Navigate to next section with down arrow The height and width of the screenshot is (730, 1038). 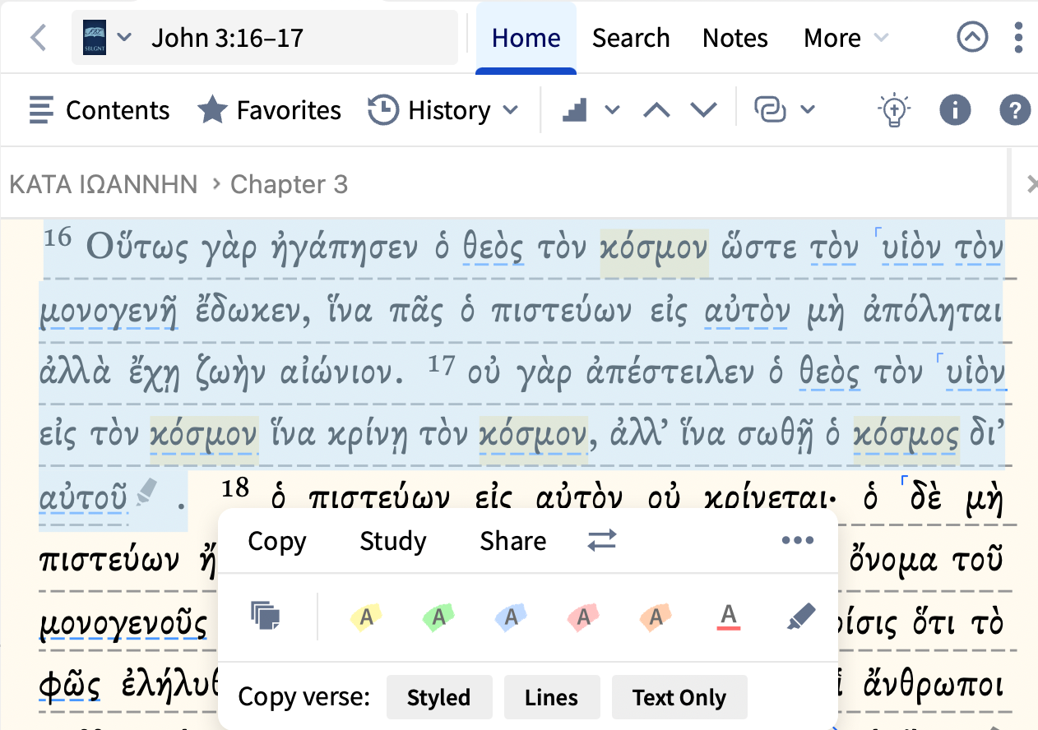point(703,110)
